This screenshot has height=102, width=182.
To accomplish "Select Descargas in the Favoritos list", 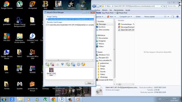I will (x=102, y=24).
